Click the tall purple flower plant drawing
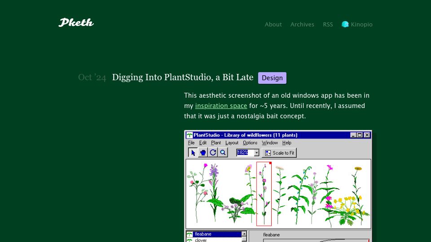 [x=214, y=192]
